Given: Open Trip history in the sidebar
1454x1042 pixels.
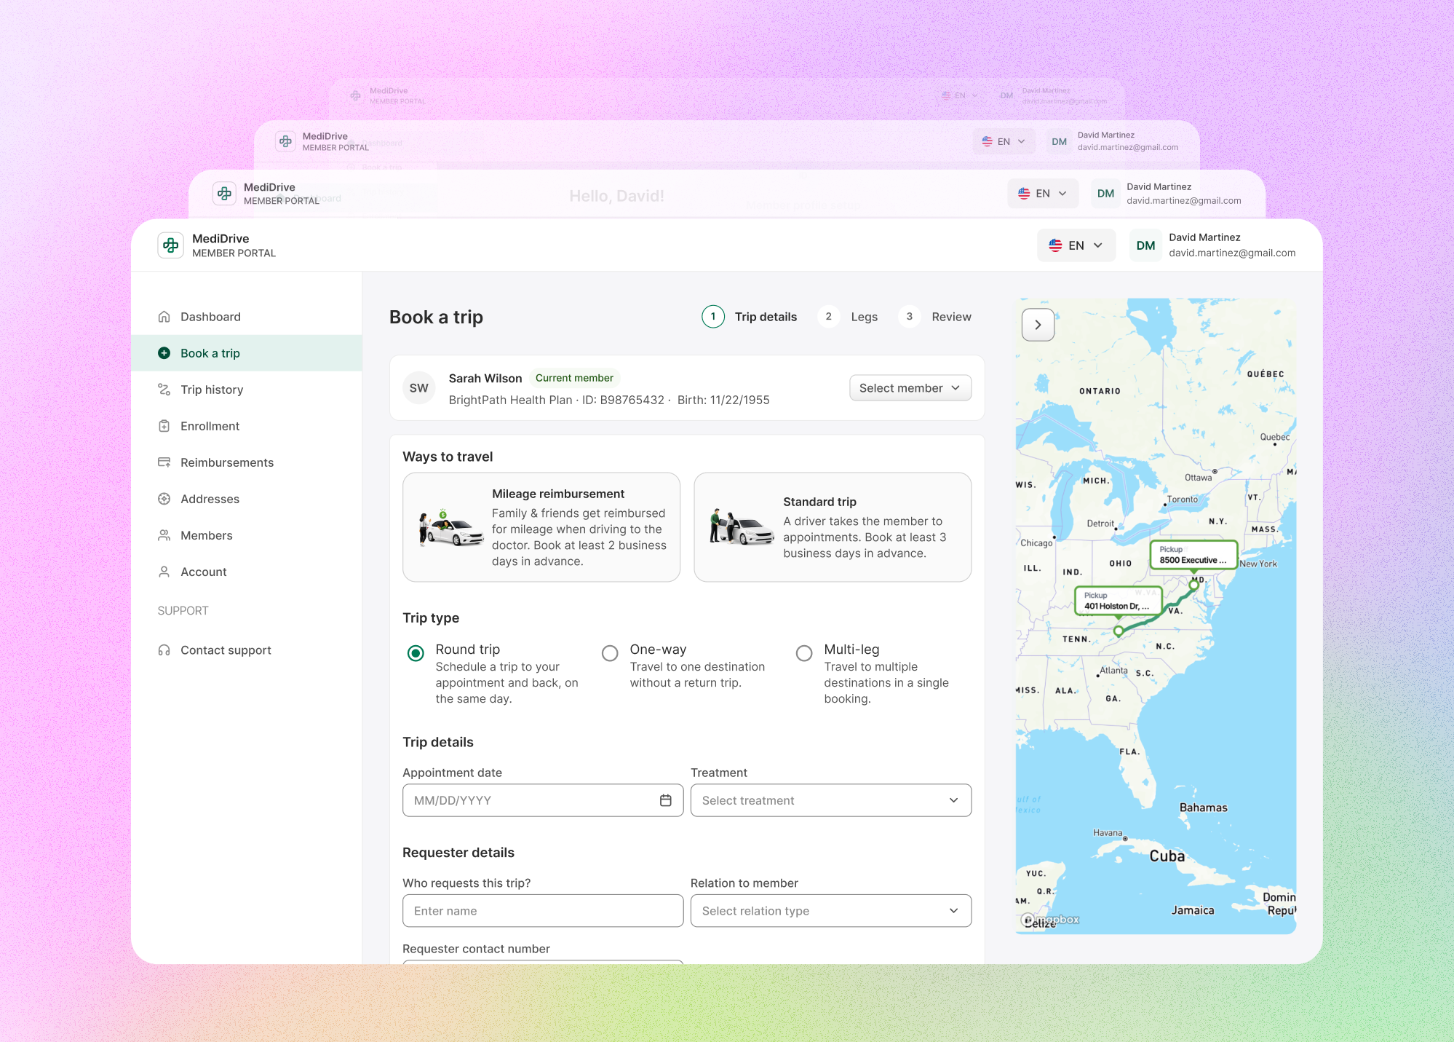Looking at the screenshot, I should (247, 390).
